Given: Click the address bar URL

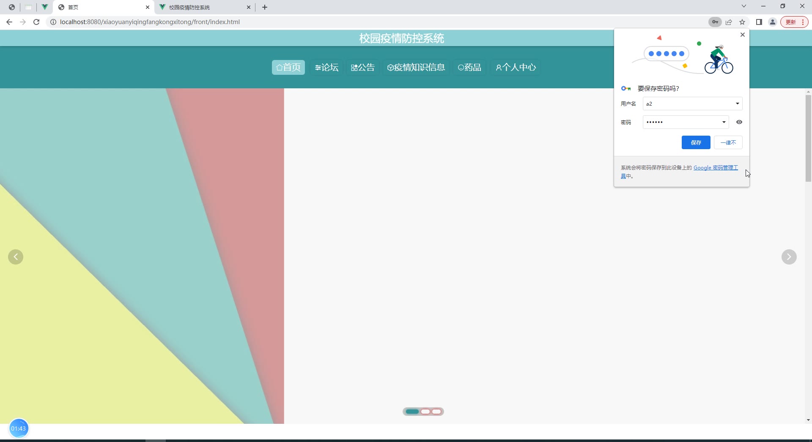Looking at the screenshot, I should pos(150,22).
